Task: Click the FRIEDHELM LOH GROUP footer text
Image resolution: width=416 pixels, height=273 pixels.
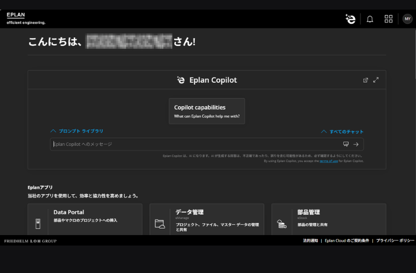Action: pos(31,241)
